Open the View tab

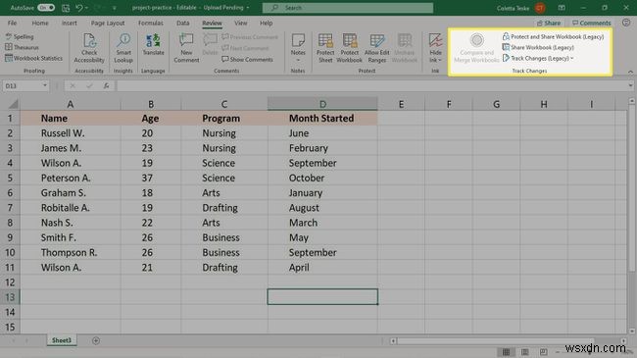(x=240, y=24)
